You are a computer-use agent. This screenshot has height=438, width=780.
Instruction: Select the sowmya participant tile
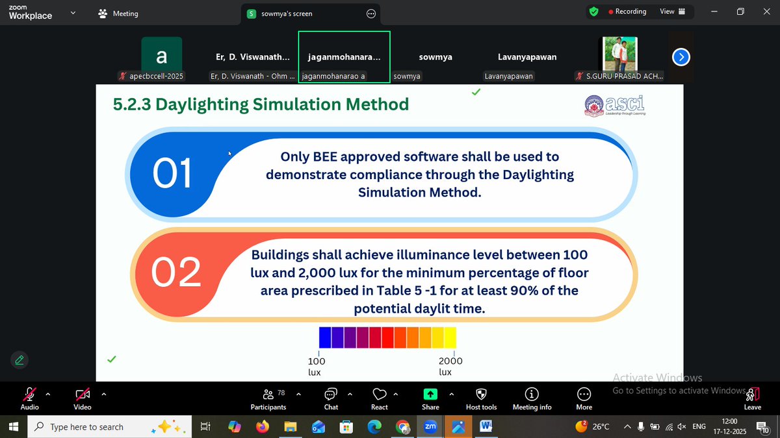[x=435, y=57]
